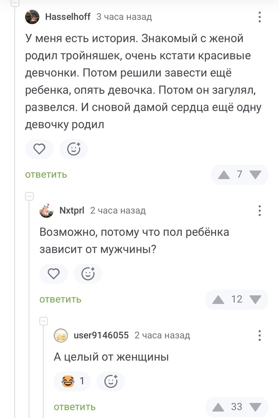This screenshot has width=279, height=418.
Task: Upvote user9146055's comment
Action: click(218, 407)
